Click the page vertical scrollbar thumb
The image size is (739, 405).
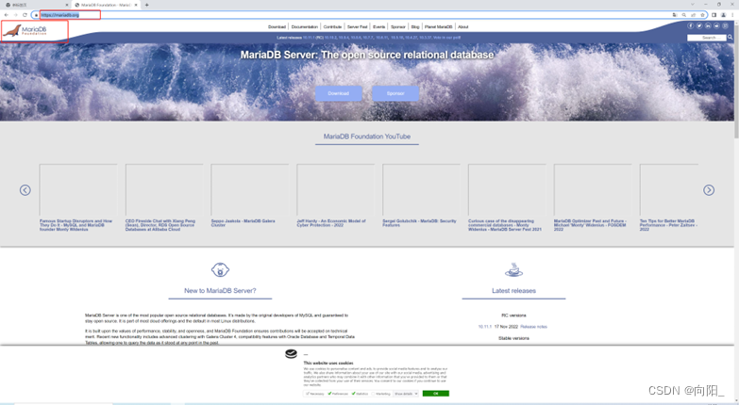click(736, 80)
